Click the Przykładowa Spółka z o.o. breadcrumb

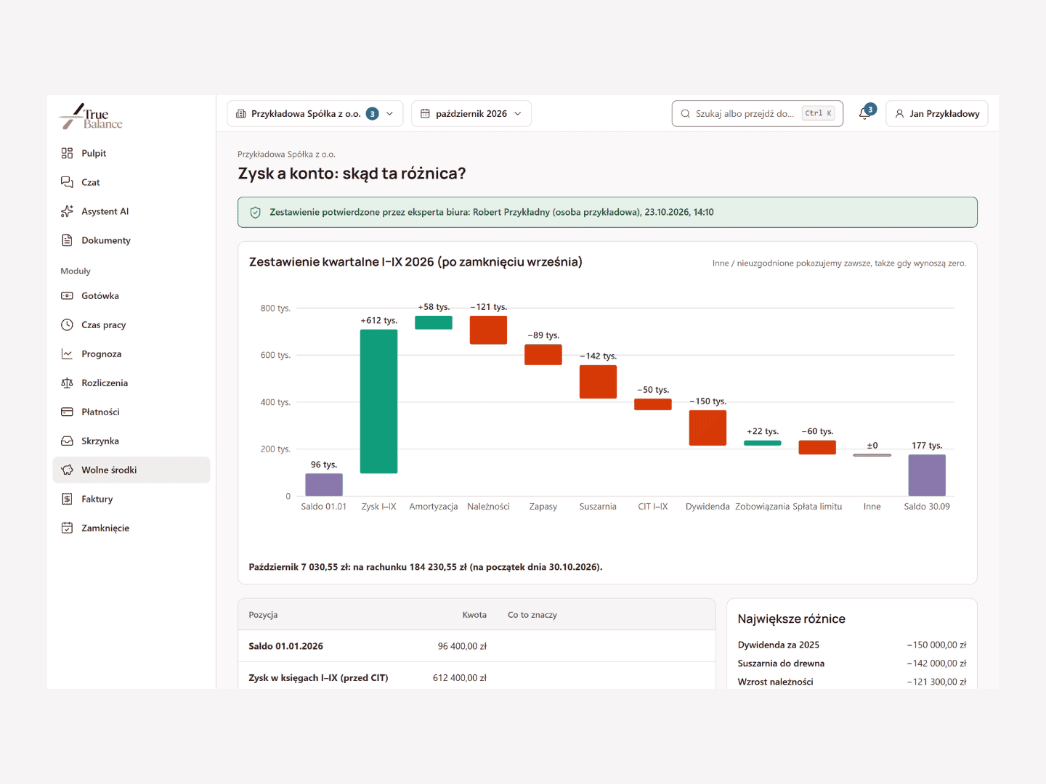[286, 154]
